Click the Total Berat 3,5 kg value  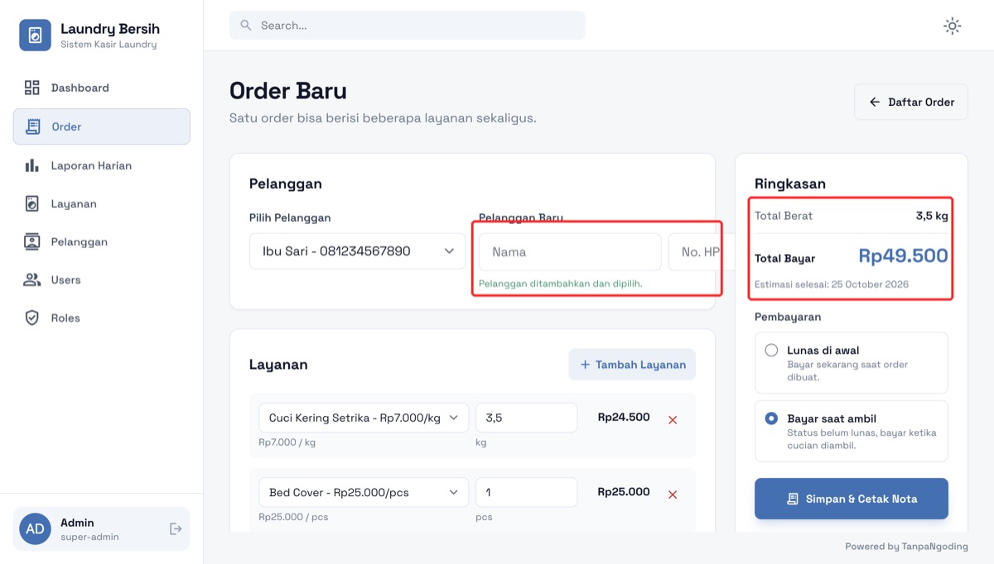(932, 216)
